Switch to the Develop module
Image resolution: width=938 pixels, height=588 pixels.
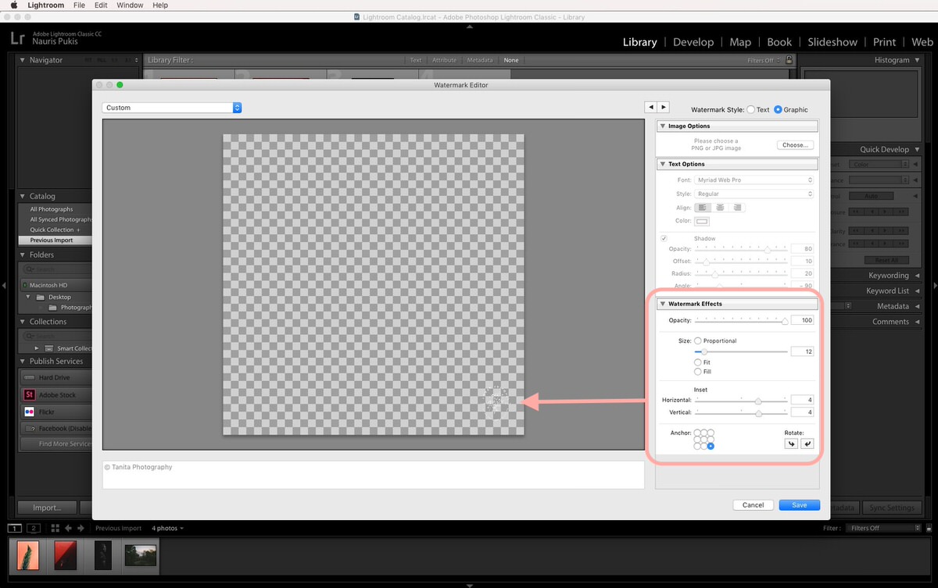click(693, 42)
